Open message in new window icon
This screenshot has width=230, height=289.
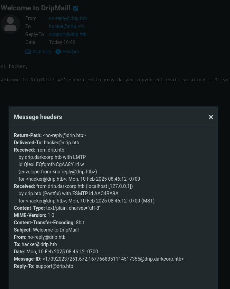[76, 8]
